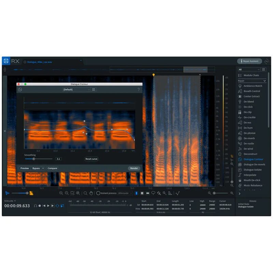273x273 pixels.
Task: Open the De-click module
Action: click(245, 107)
